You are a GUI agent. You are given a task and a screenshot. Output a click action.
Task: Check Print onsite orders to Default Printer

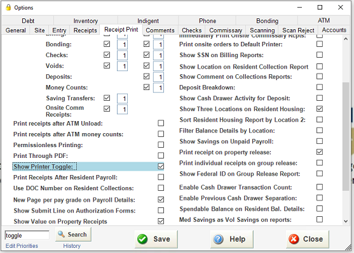point(320,44)
